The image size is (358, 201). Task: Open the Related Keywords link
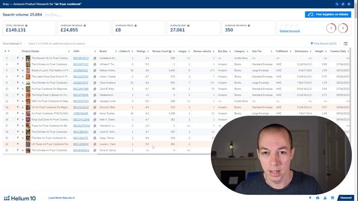290,31
